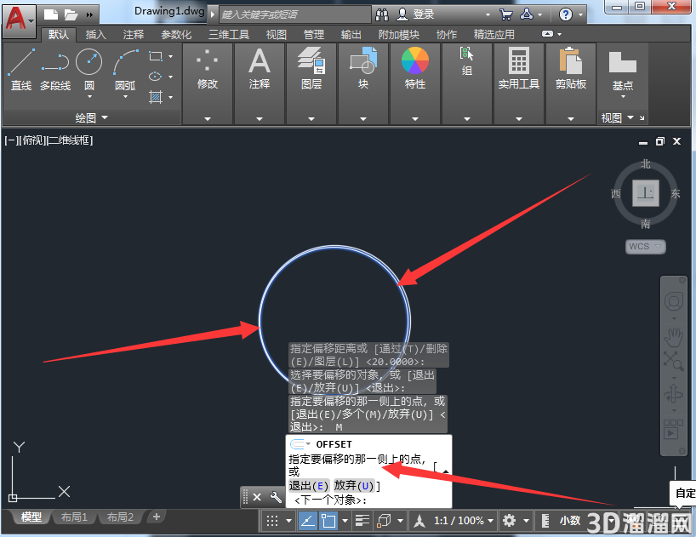Open the WCS coordinate system dropdown
Screen dimensions: 696x537
tap(646, 246)
